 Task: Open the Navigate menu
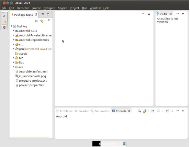tap(49, 8)
